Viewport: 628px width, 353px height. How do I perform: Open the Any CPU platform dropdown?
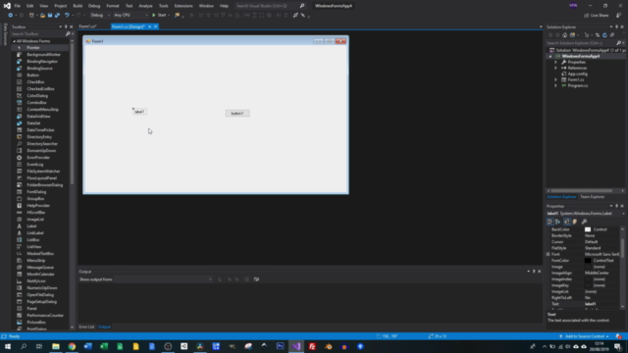131,16
